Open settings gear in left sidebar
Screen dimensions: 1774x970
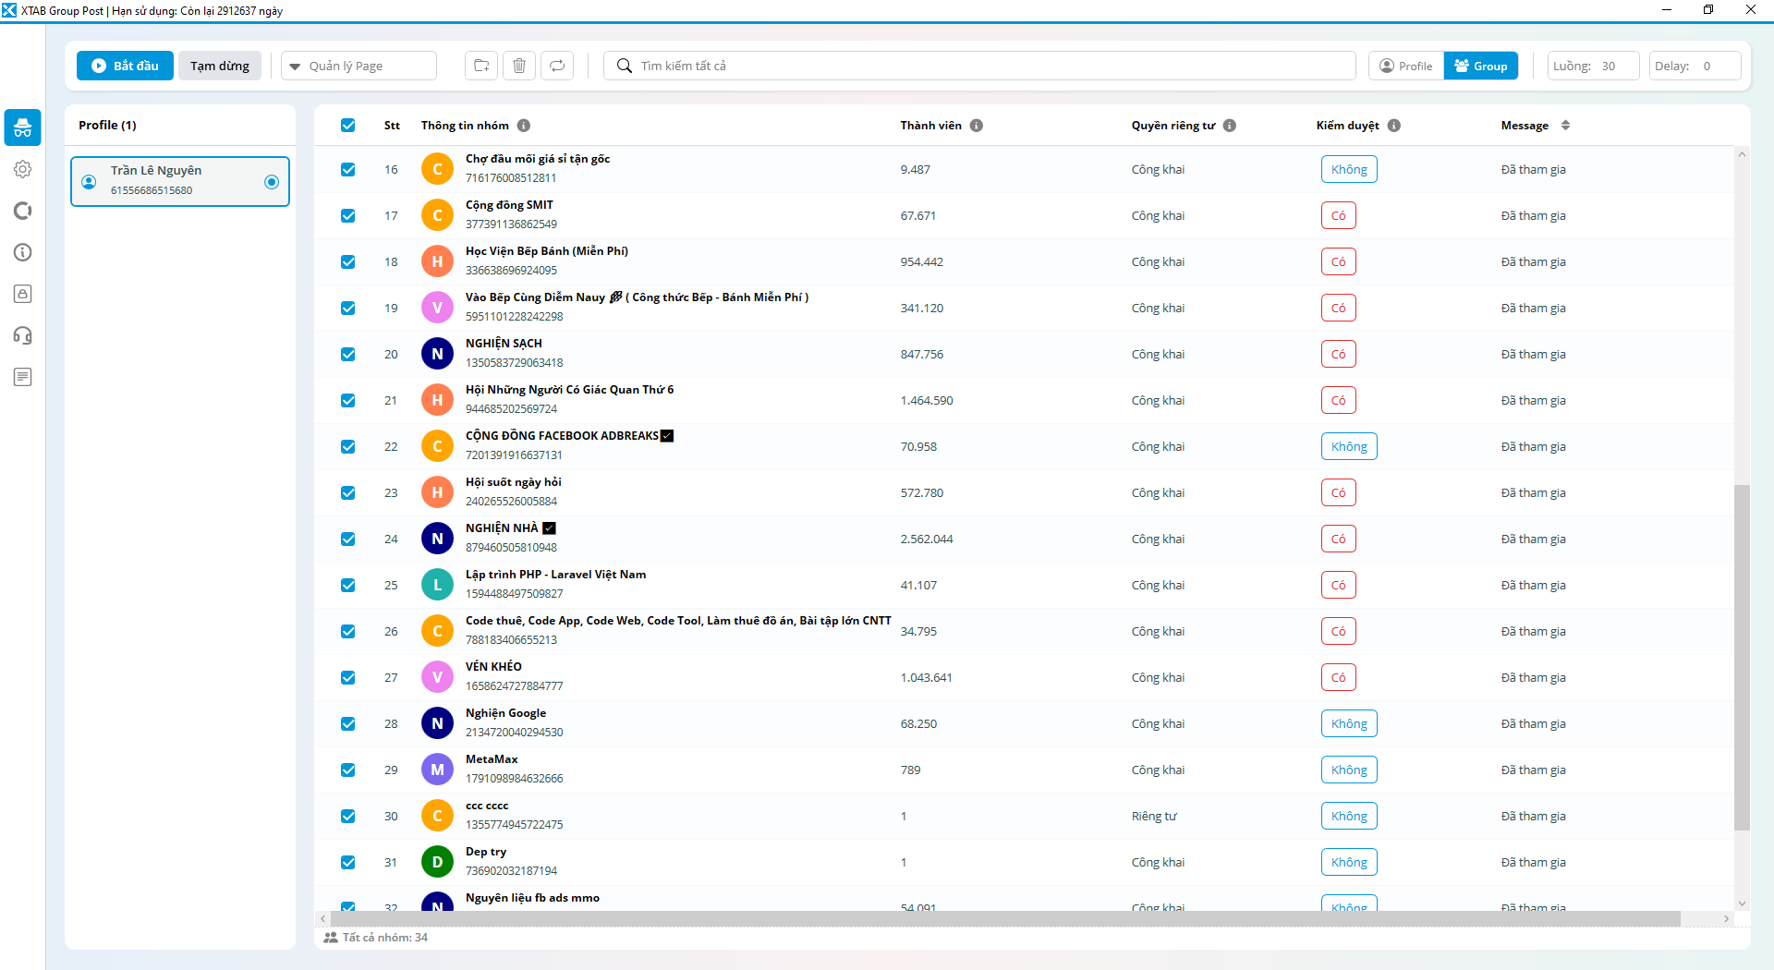pyautogui.click(x=23, y=169)
